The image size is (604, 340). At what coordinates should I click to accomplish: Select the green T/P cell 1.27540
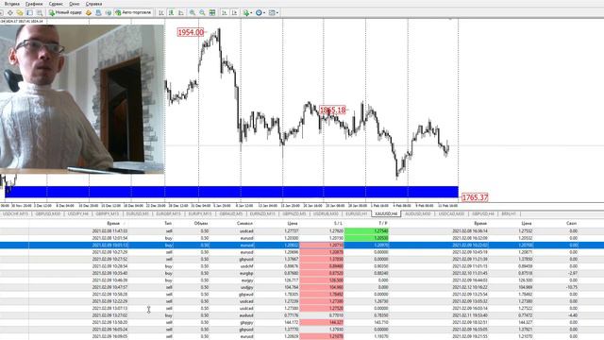pyautogui.click(x=366, y=230)
